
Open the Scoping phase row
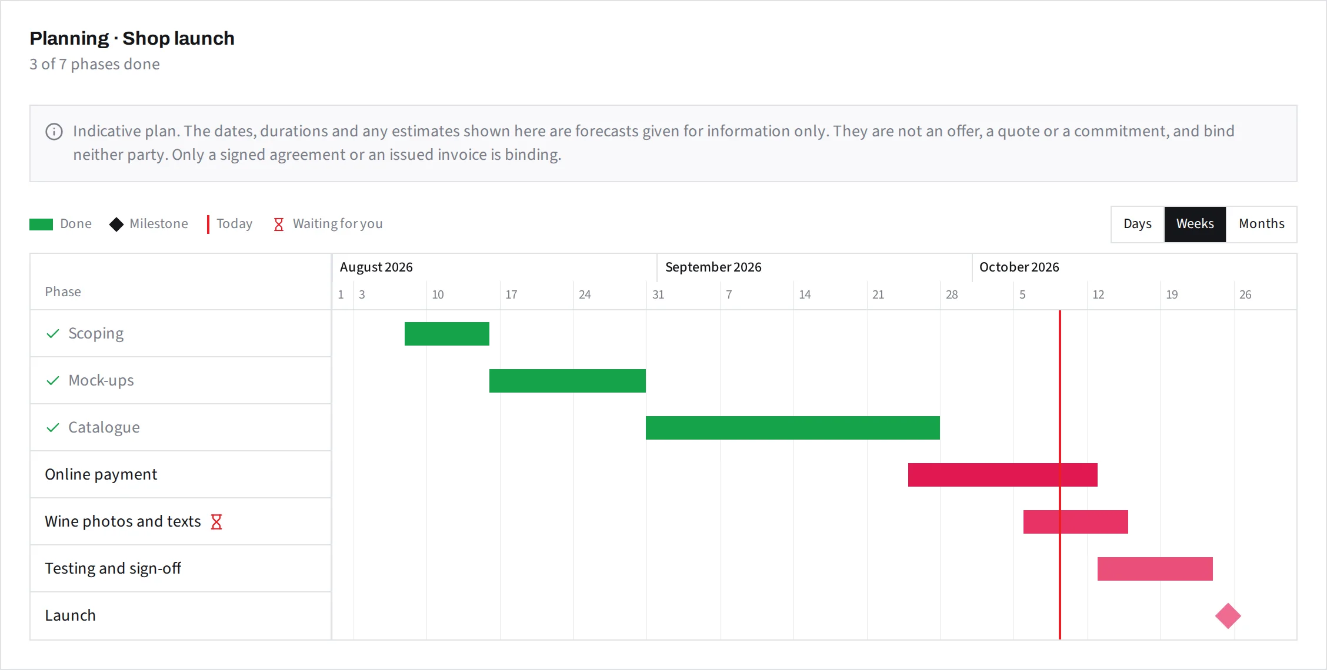pyautogui.click(x=181, y=334)
